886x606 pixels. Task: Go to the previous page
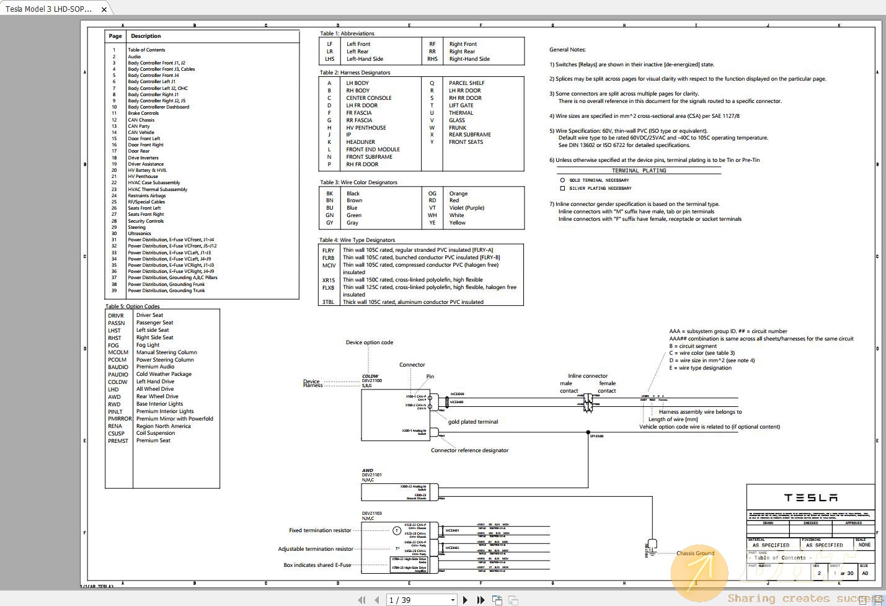click(377, 600)
